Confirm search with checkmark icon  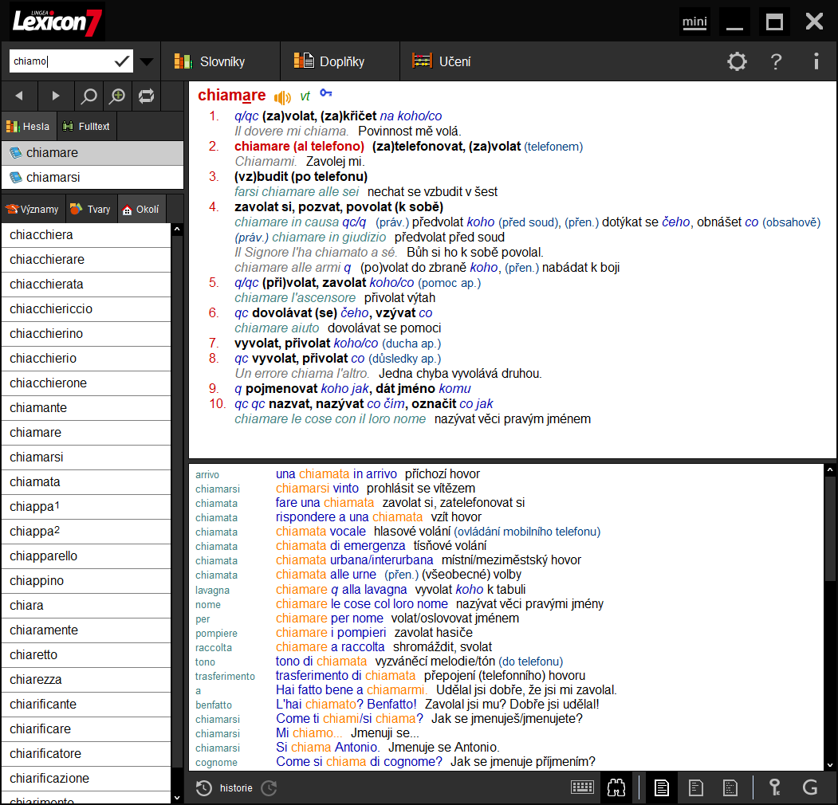(x=122, y=61)
